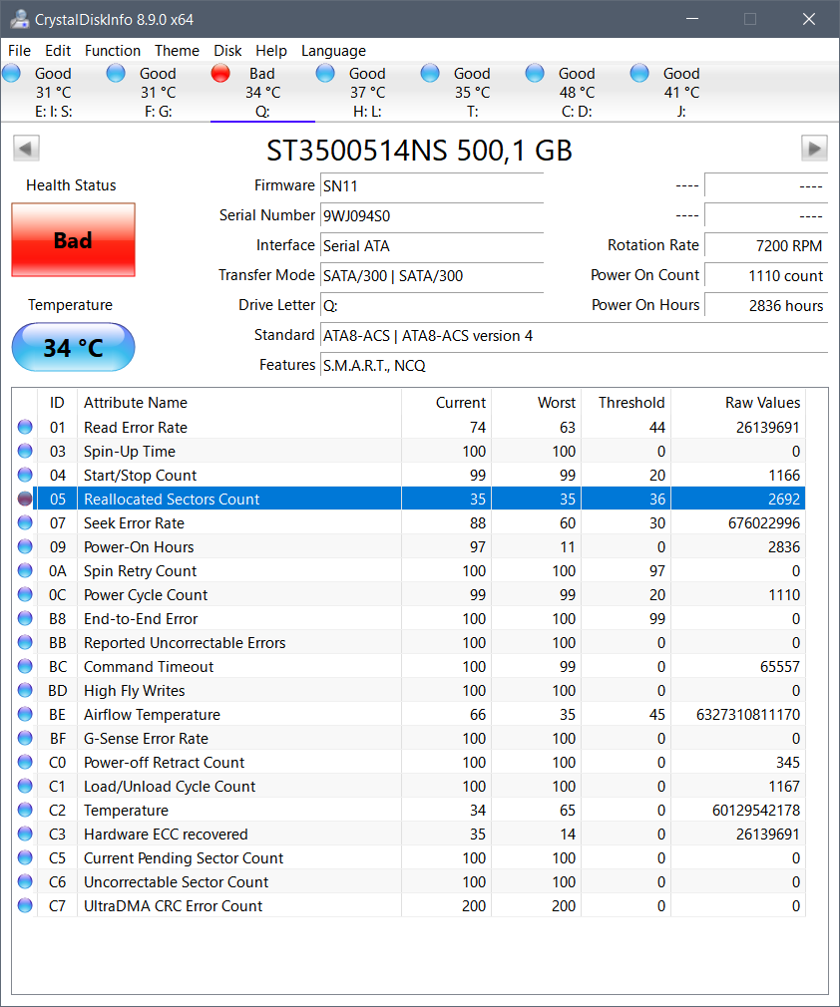Click the Reallocated Sectors Count status orb
This screenshot has width=840, height=1007.
25,500
